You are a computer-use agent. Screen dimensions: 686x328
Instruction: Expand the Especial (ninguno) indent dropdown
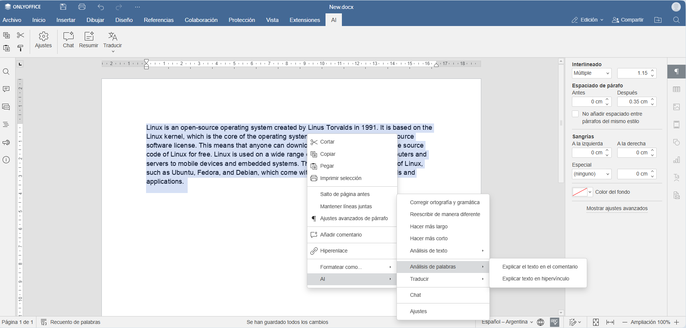591,174
